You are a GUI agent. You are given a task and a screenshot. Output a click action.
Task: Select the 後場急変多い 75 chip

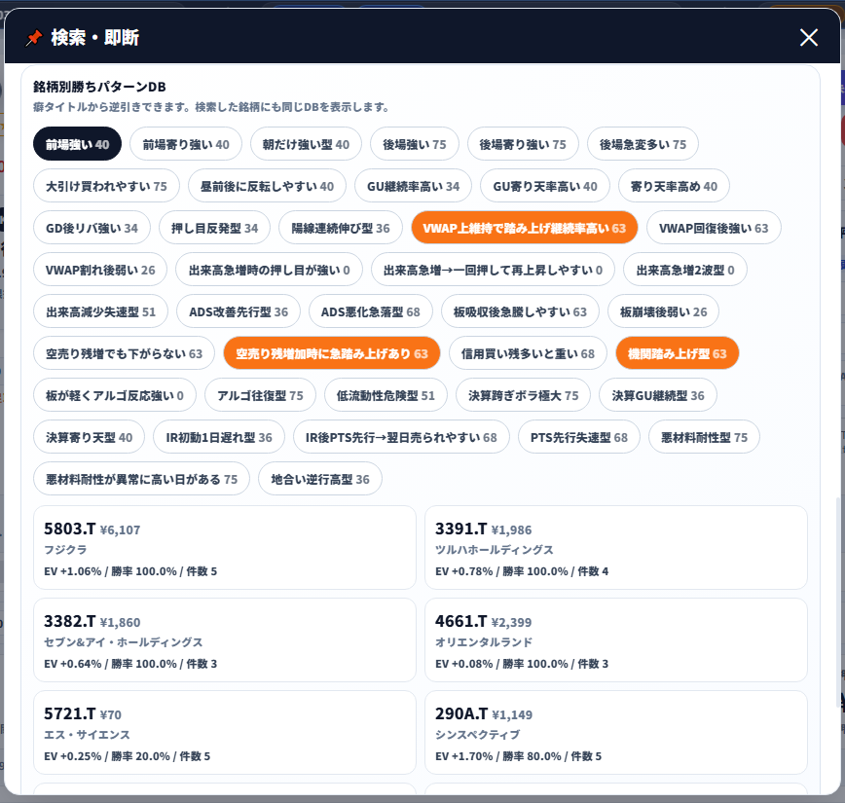click(643, 144)
